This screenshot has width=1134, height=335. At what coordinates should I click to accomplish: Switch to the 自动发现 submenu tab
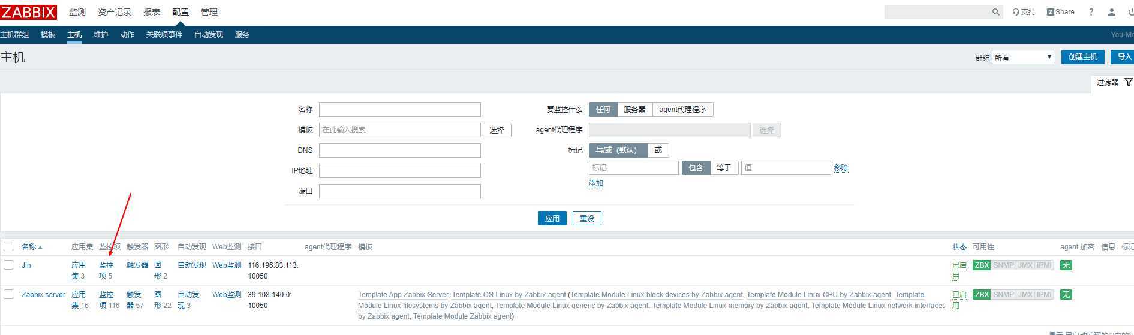(209, 35)
